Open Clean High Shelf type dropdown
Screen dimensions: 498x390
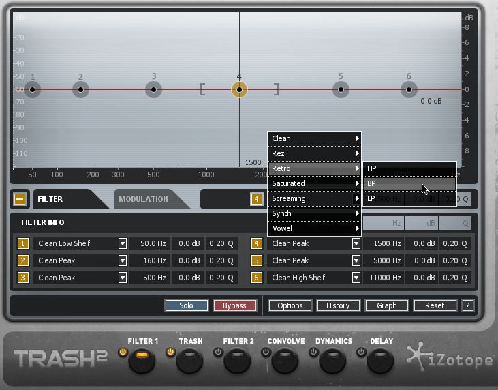click(356, 277)
